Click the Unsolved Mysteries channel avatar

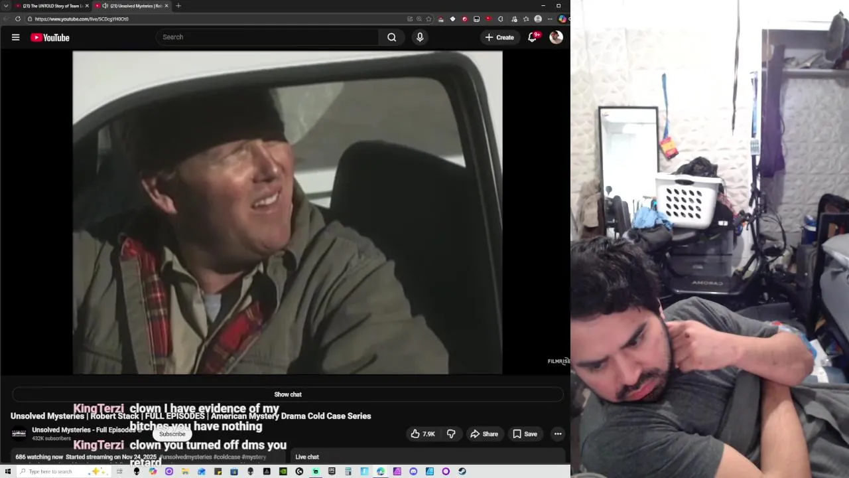19,434
